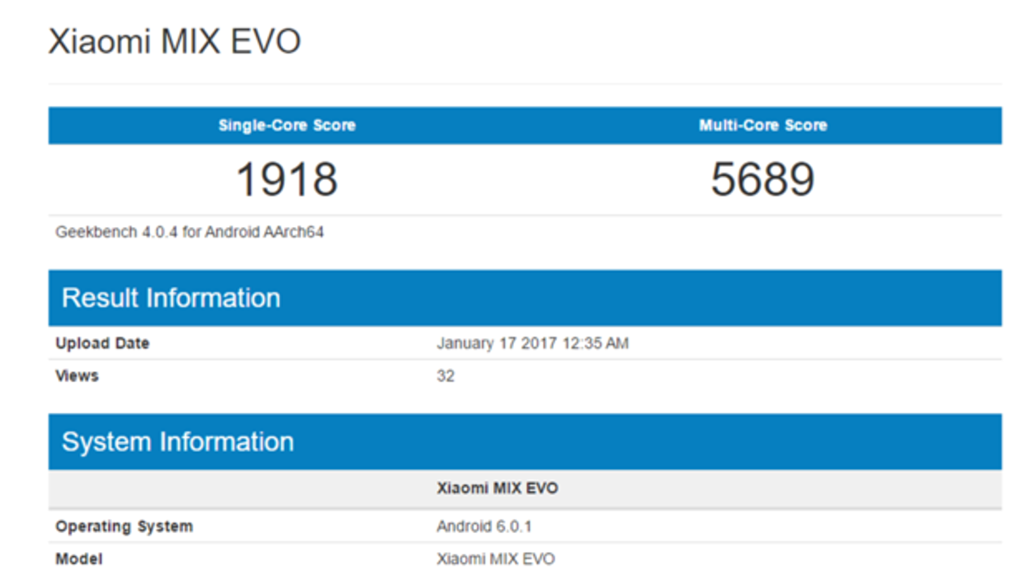Click the single-core score value 1918
This screenshot has height=569, width=1013.
point(287,179)
